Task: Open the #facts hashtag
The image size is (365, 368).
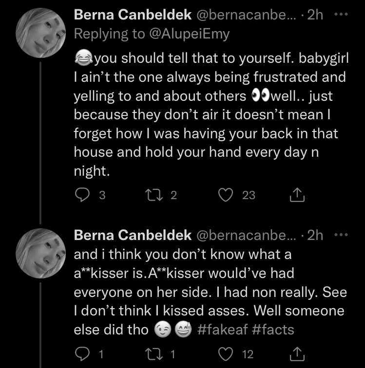Action: [x=273, y=330]
